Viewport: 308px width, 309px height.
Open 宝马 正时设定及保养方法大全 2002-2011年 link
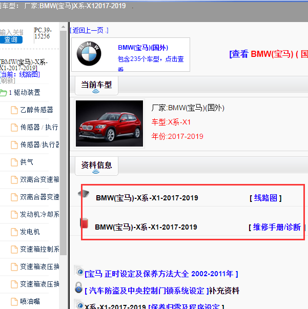click(x=161, y=274)
